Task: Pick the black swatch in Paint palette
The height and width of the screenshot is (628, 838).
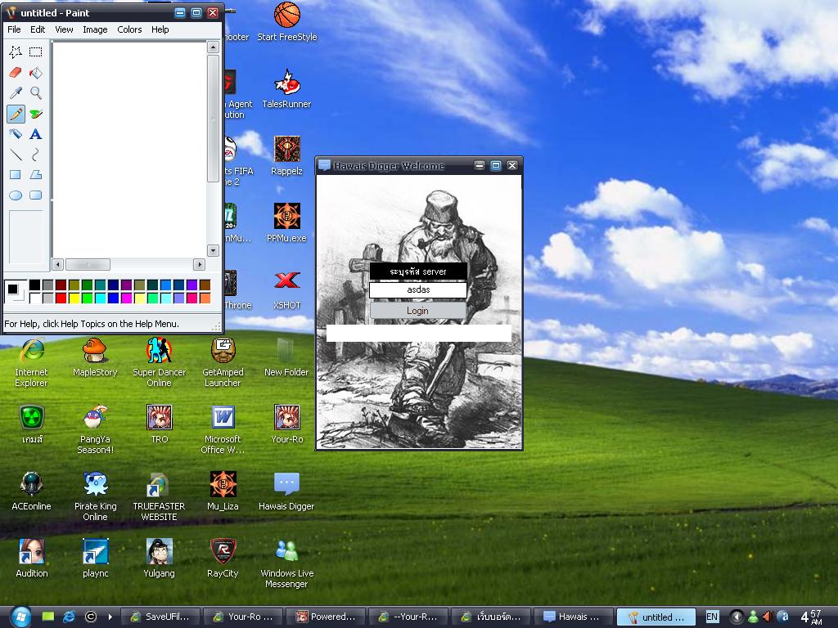Action: [x=34, y=285]
